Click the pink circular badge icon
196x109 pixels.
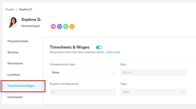(53, 27)
